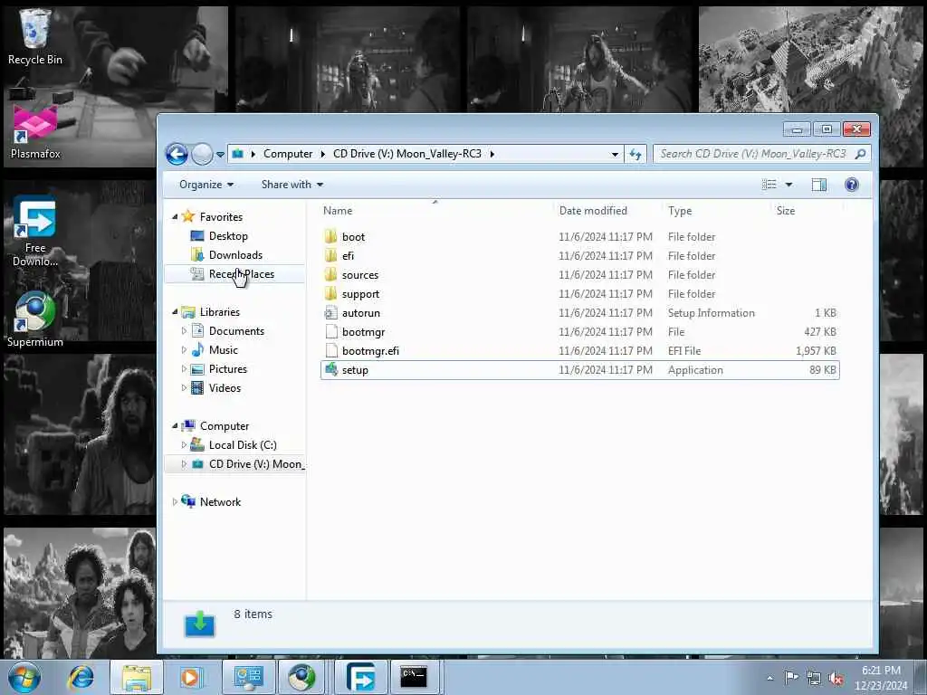The height and width of the screenshot is (695, 927).
Task: Select the autorun setup information file icon
Action: (x=331, y=312)
